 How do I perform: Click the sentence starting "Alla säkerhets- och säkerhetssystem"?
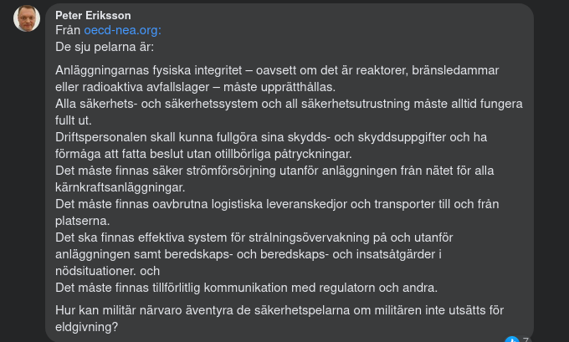tap(167, 104)
